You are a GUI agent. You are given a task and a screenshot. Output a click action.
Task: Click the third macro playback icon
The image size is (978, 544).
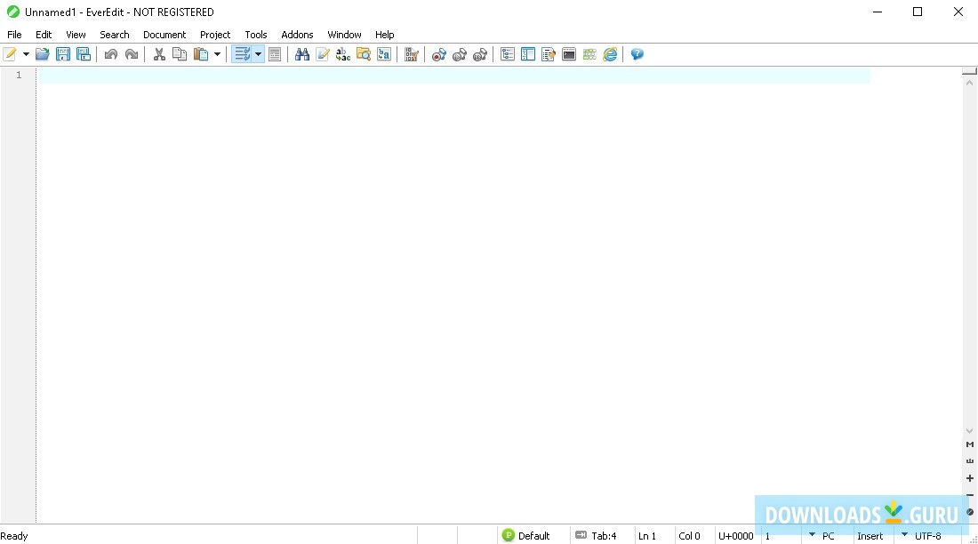pos(479,54)
